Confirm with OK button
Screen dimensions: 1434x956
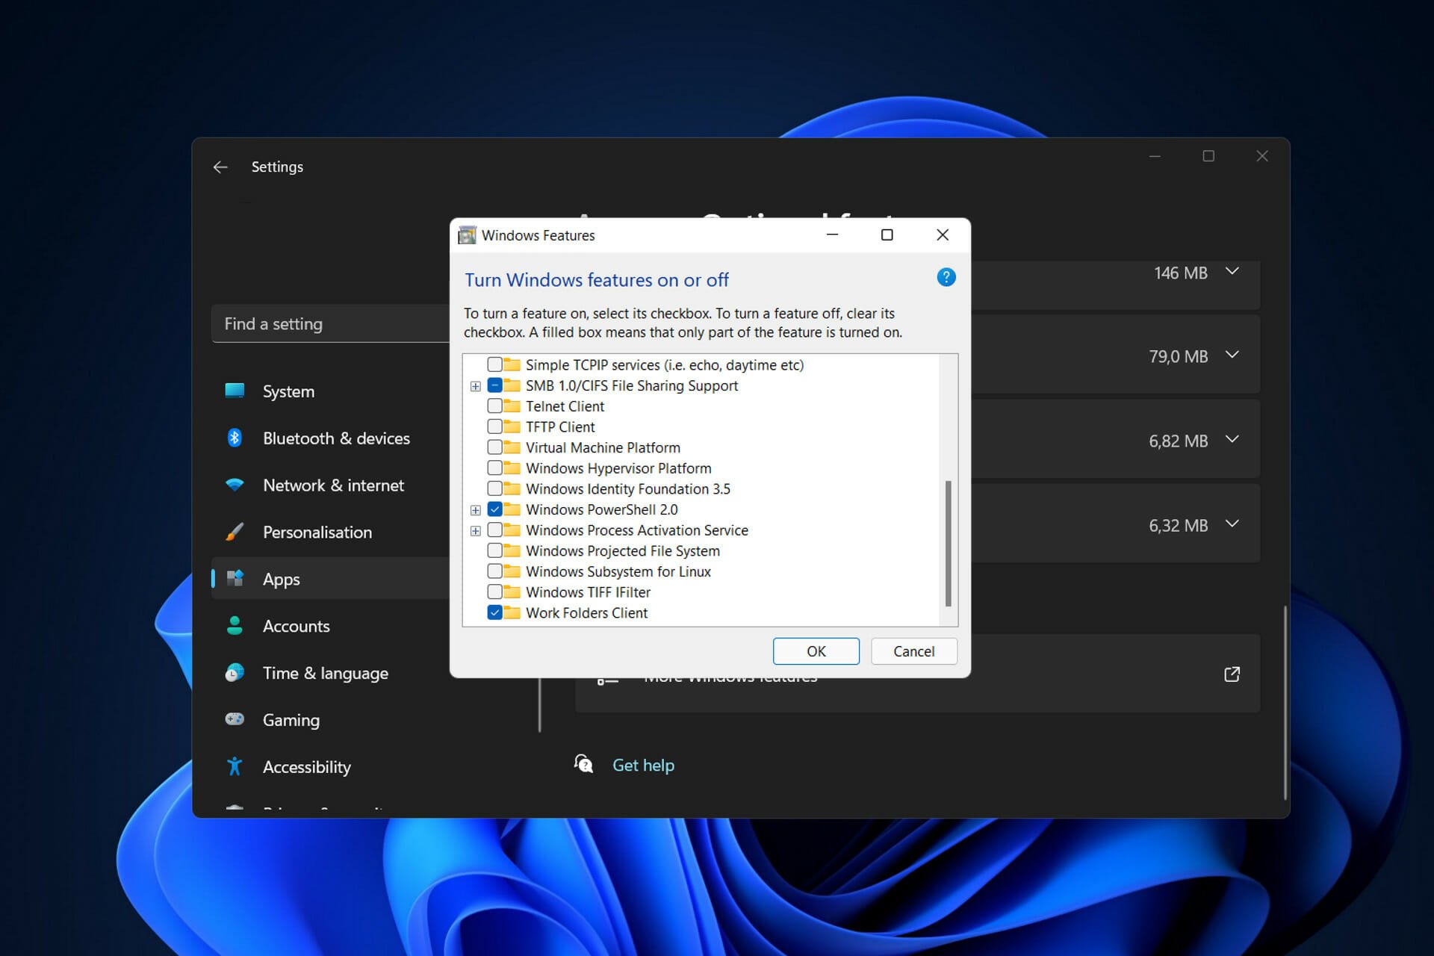coord(816,651)
